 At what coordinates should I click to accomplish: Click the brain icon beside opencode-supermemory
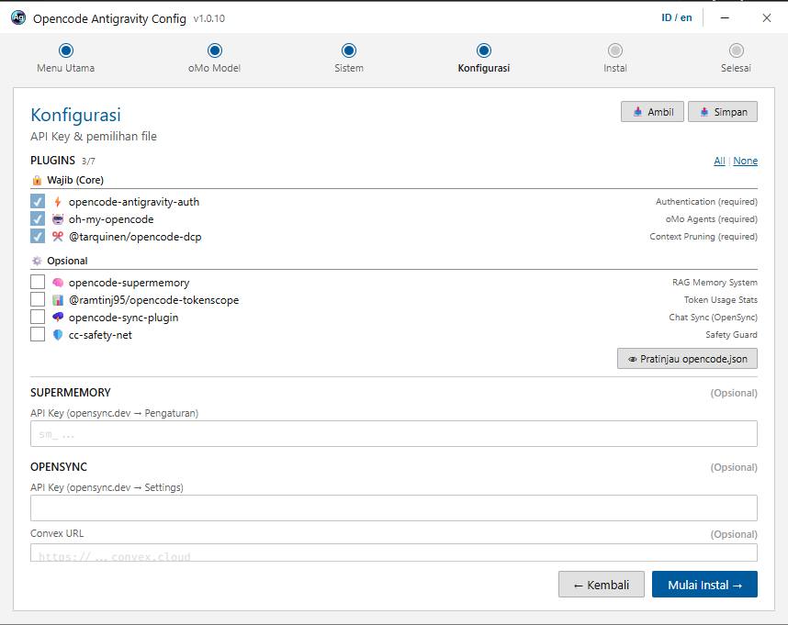[58, 283]
